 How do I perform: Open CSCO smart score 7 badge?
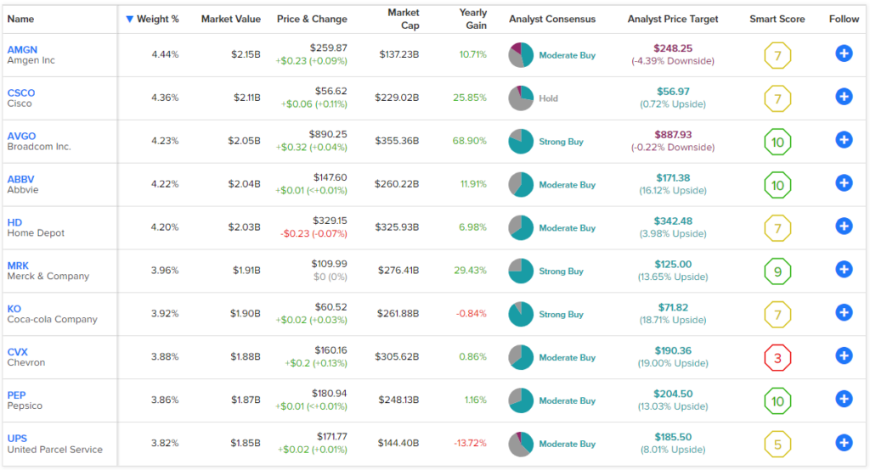(x=777, y=98)
